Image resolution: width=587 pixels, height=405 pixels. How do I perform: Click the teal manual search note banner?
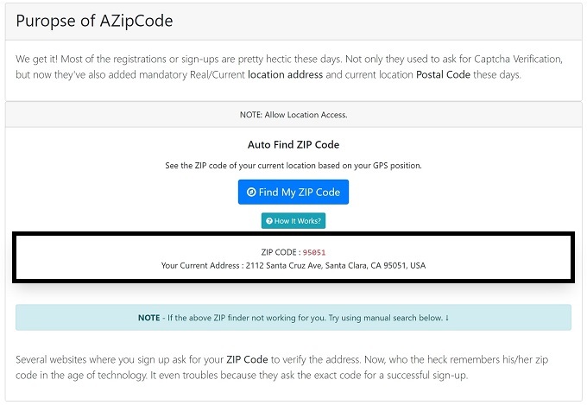[293, 317]
